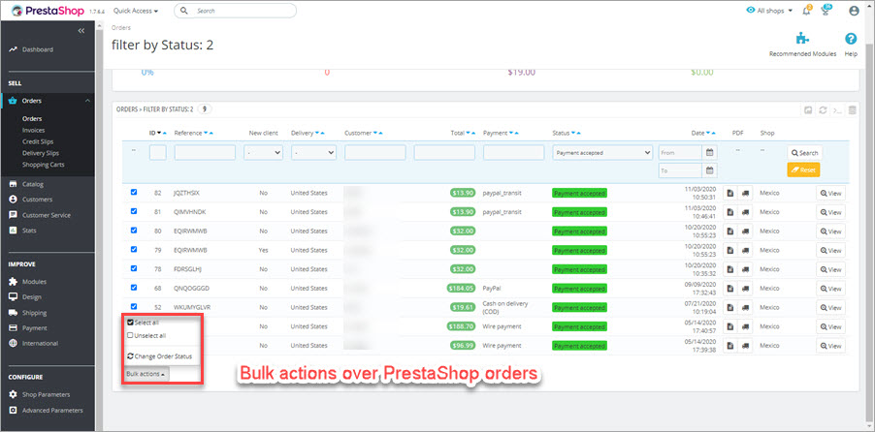View order 79 details
The width and height of the screenshot is (875, 432).
pos(830,250)
